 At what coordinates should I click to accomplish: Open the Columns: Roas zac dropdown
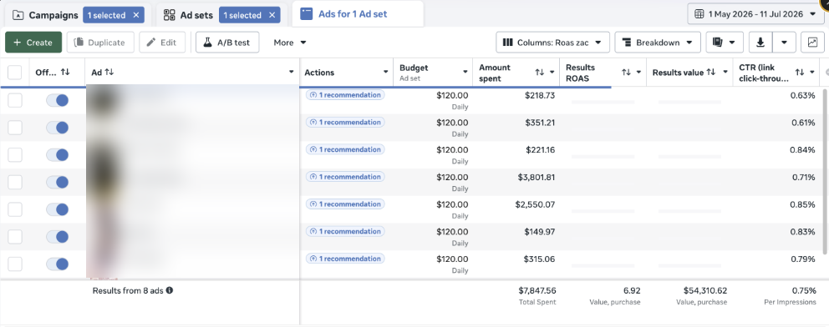click(552, 43)
